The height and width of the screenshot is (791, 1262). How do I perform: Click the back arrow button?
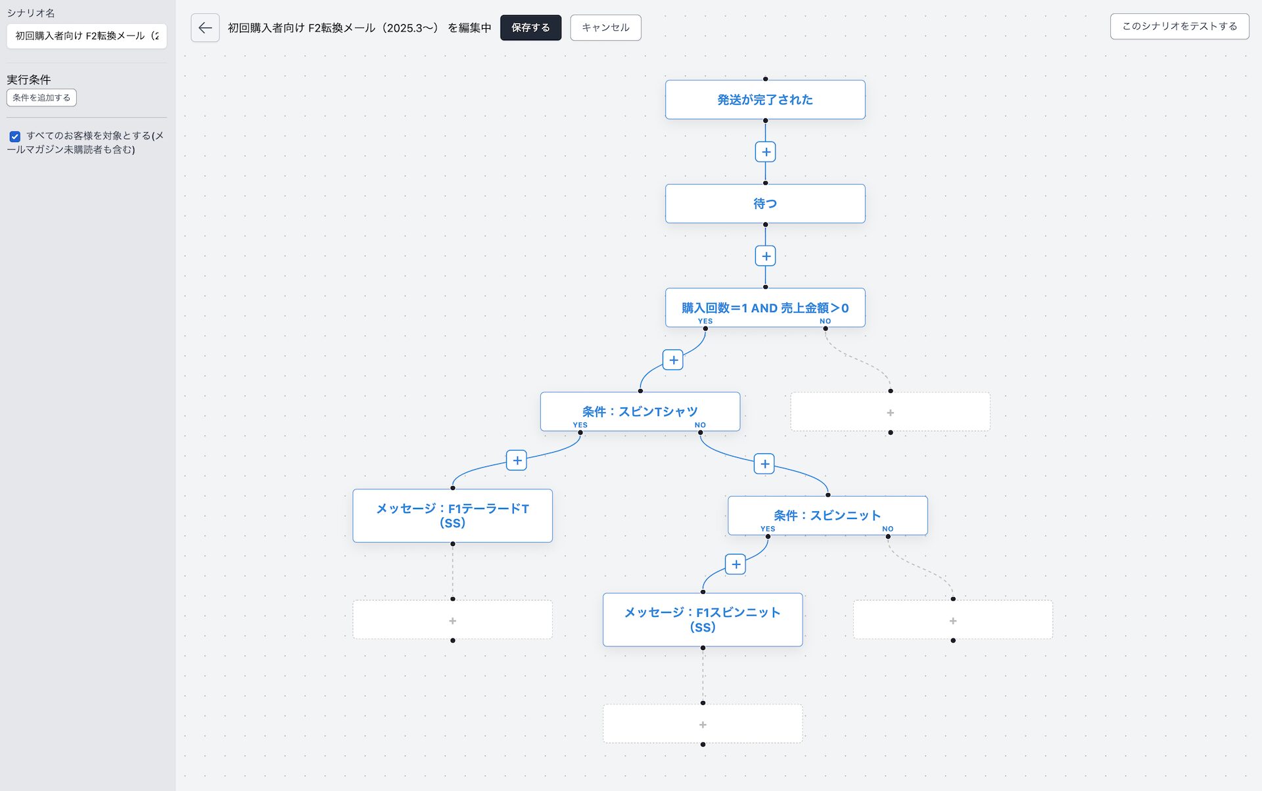205,28
